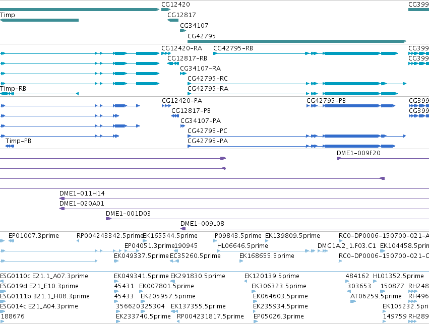Select the Timp-PB protein label
The height and width of the screenshot is (324, 429).
[x=18, y=141]
